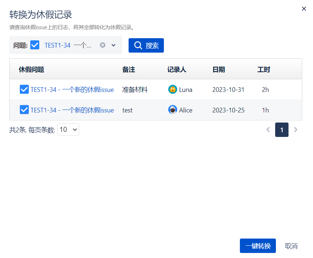Expand the issue filter dropdown chevron
This screenshot has height=258, width=313.
113,45
